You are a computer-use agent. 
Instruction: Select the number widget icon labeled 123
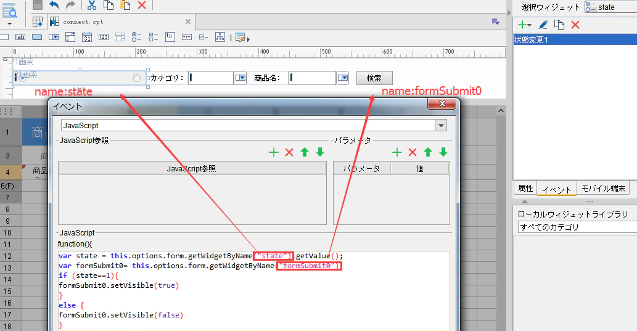pos(104,38)
